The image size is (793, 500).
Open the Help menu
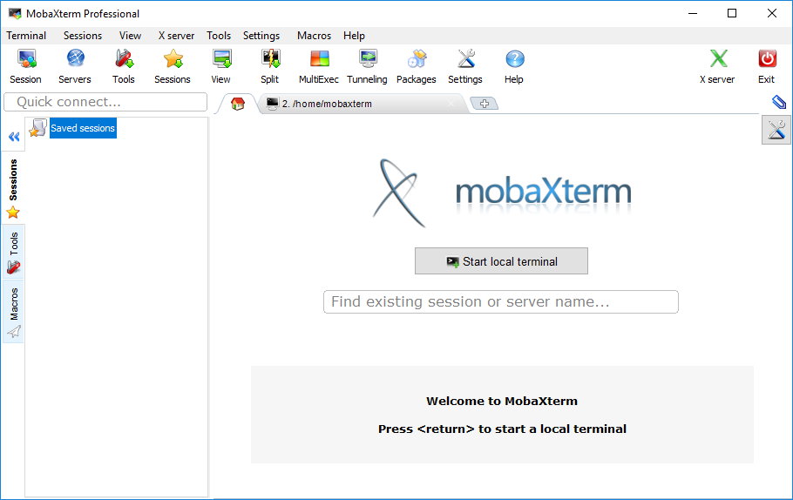pyautogui.click(x=354, y=36)
